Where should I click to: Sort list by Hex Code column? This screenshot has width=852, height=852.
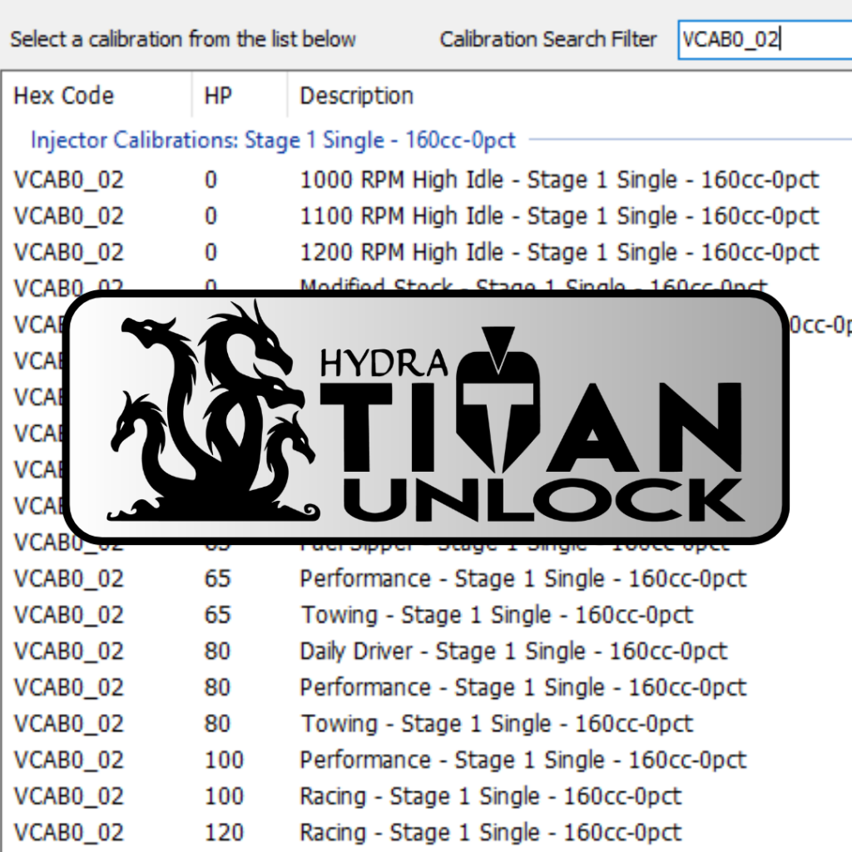coord(63,96)
